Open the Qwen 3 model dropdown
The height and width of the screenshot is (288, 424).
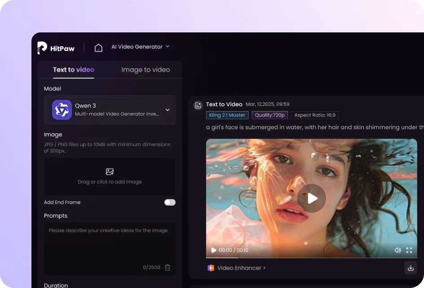(168, 110)
